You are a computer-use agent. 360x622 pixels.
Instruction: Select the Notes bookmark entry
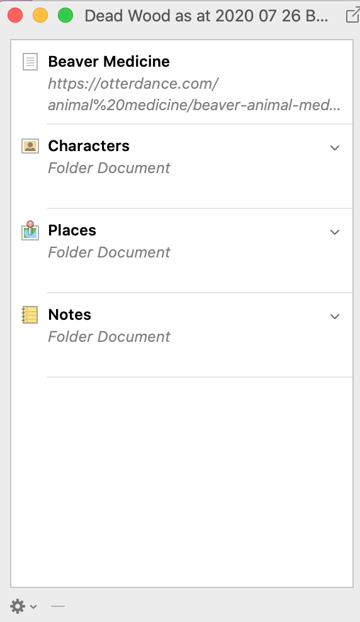pos(182,335)
